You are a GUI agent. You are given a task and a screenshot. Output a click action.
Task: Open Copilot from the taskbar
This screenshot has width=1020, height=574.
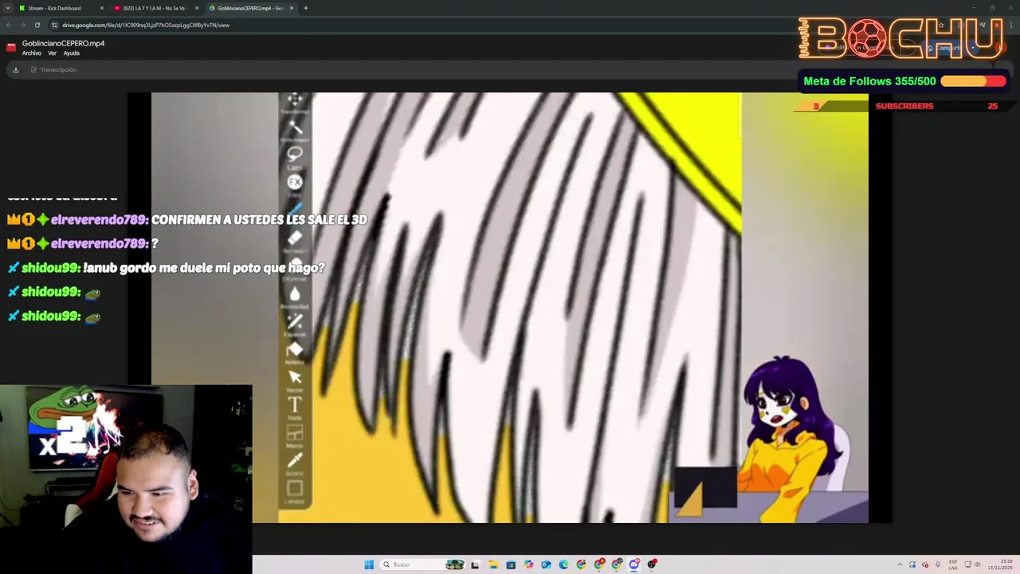click(528, 564)
